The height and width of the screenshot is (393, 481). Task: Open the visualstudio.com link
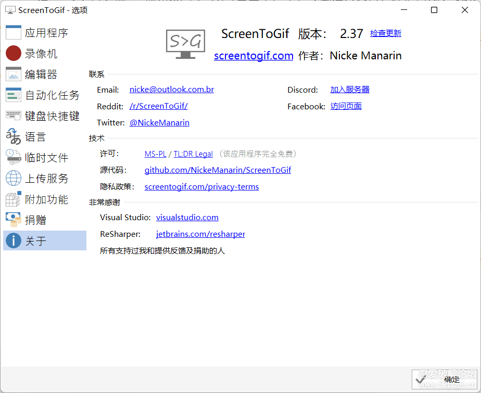click(x=187, y=217)
